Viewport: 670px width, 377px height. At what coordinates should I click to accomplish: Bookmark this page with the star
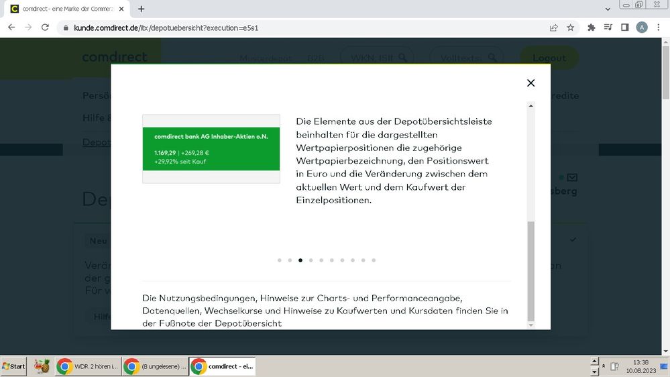click(571, 28)
